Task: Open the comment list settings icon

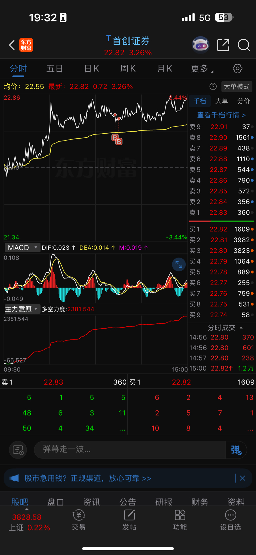Action: click(18, 450)
